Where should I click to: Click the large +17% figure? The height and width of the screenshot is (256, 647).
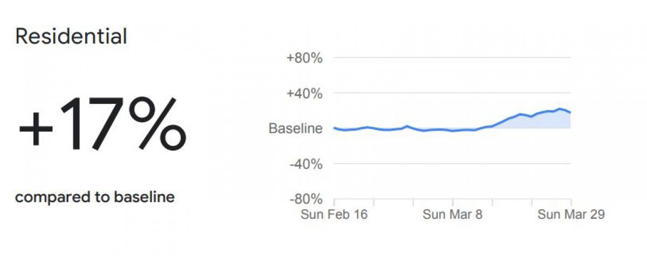pyautogui.click(x=102, y=123)
